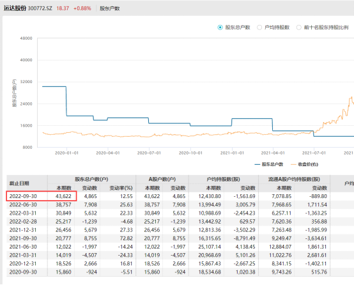Click the 流通A股户均持股数(股) header
354x285 pixels.
(294, 180)
